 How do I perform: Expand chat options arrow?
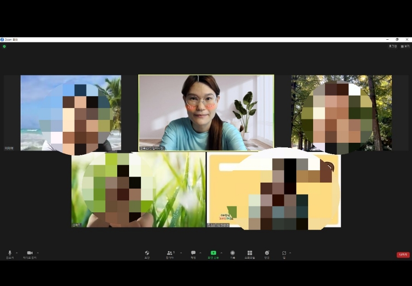201,253
